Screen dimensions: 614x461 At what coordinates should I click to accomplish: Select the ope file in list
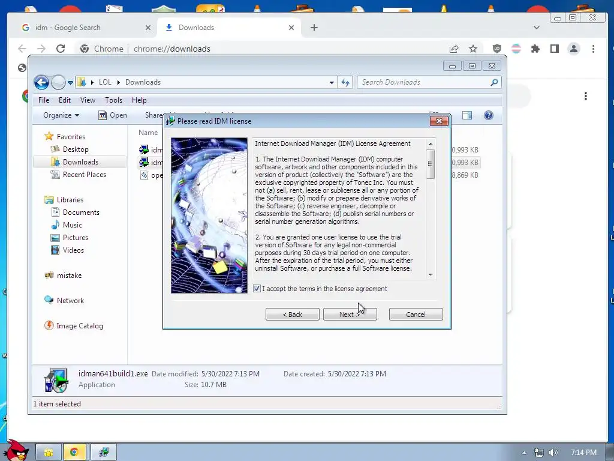coord(151,175)
